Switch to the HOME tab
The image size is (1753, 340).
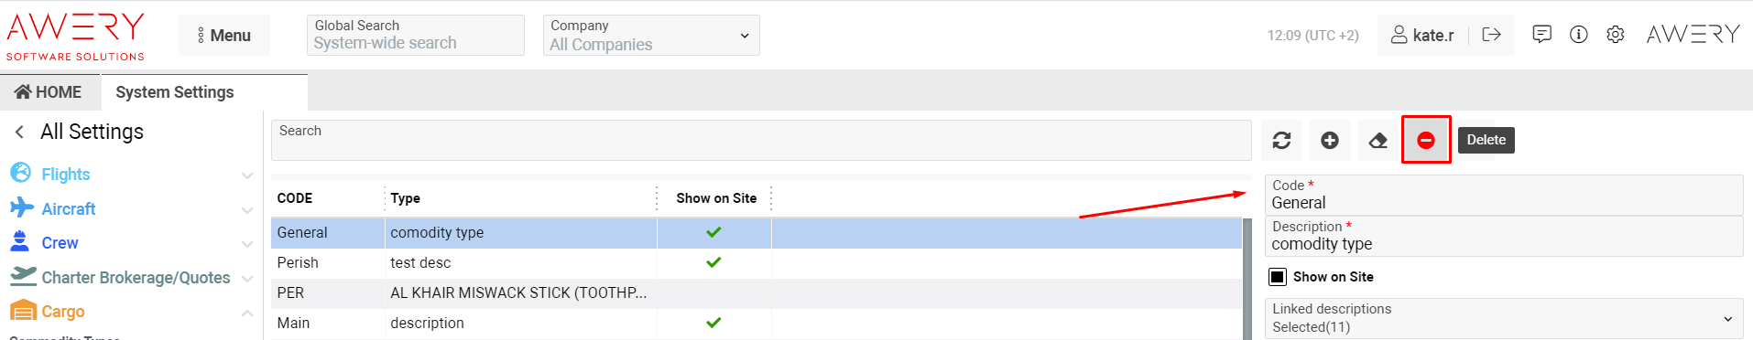click(x=49, y=92)
